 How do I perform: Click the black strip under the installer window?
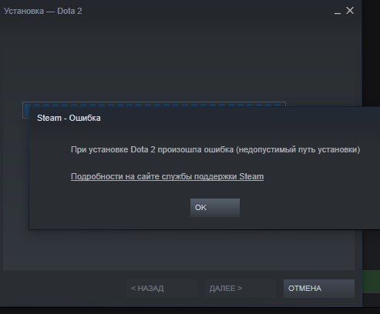[x=190, y=311]
